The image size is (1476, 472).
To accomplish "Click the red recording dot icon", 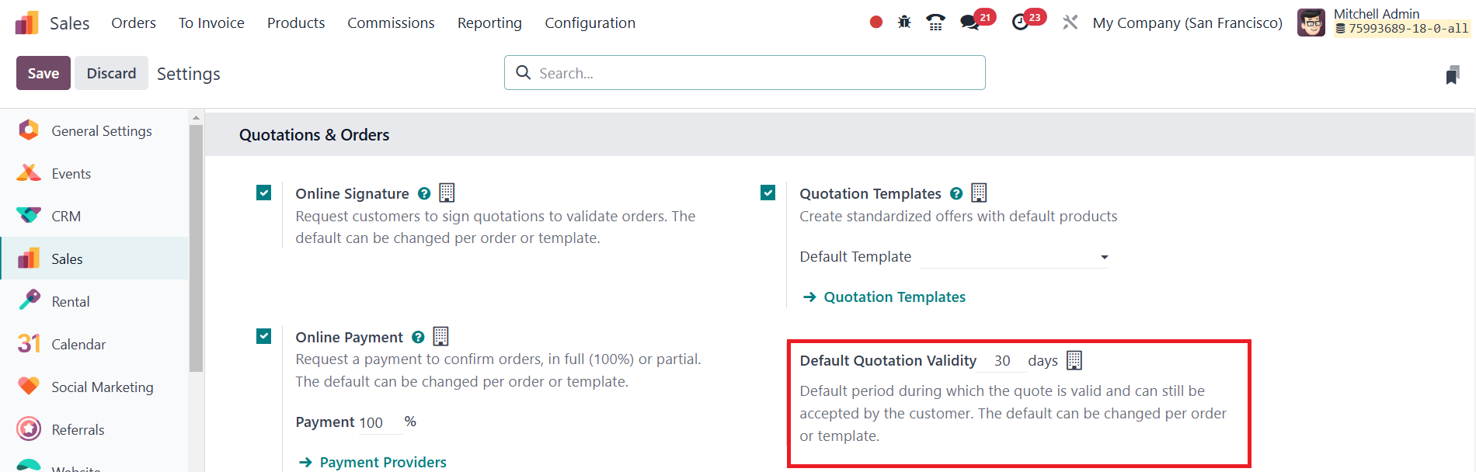I will [x=876, y=23].
